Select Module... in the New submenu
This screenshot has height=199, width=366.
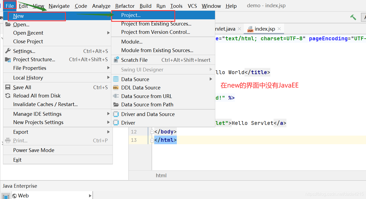coord(163,42)
